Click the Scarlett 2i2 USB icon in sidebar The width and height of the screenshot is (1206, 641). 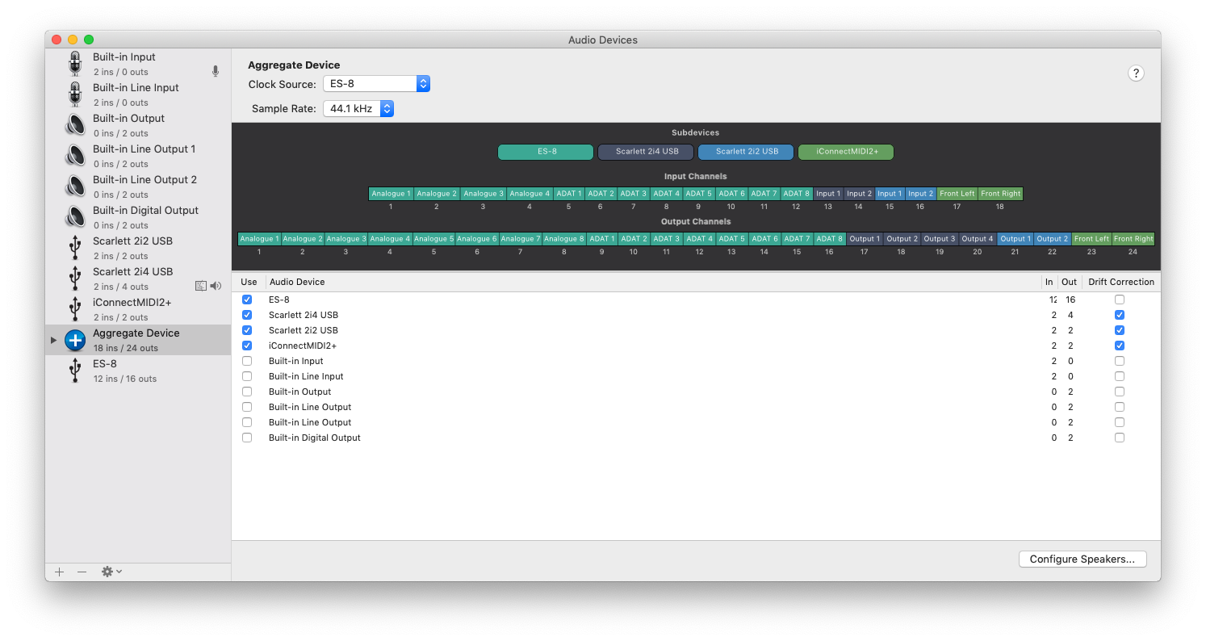click(x=75, y=248)
